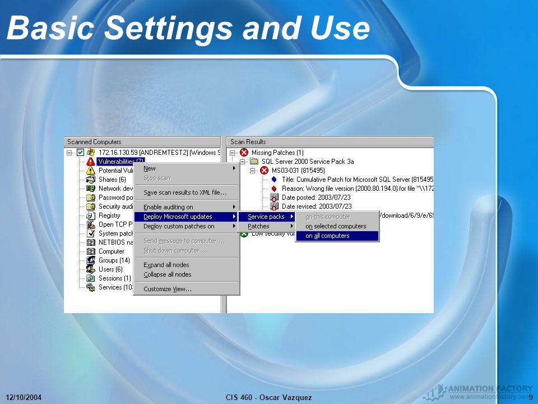Viewport: 538px width, 404px height.
Task: Select Sessions (1) tree item
Action: click(x=114, y=278)
